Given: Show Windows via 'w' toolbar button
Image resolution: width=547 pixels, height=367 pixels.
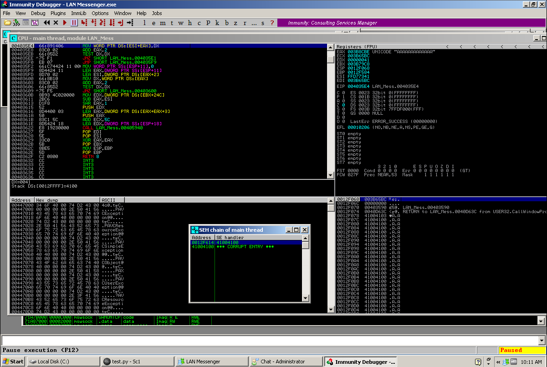Looking at the screenshot, I should coord(180,22).
